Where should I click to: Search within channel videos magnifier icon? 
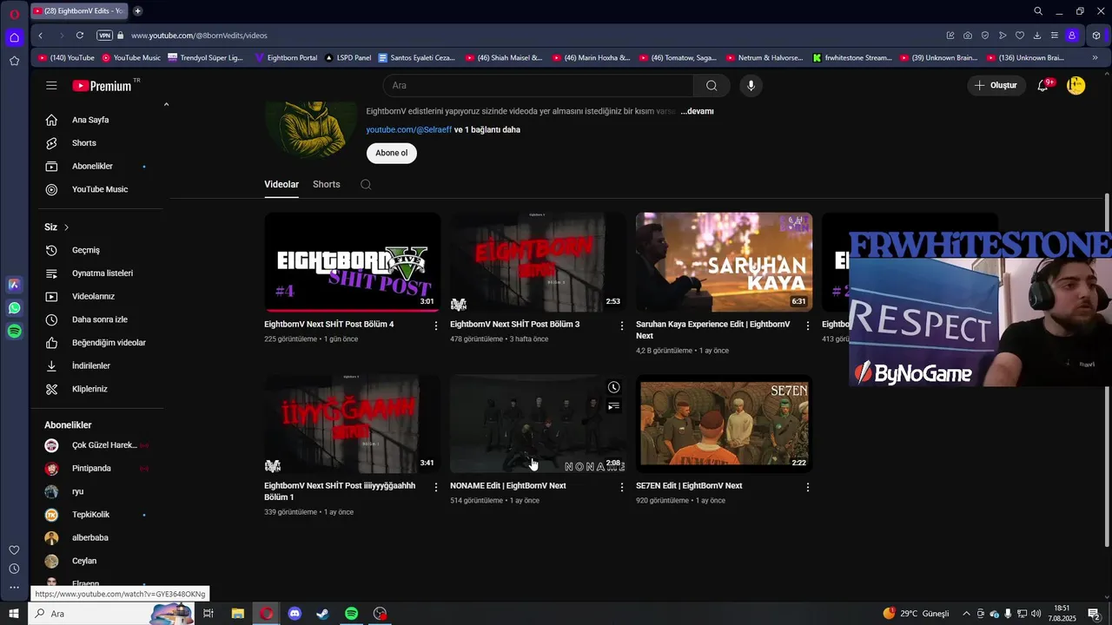(x=366, y=184)
